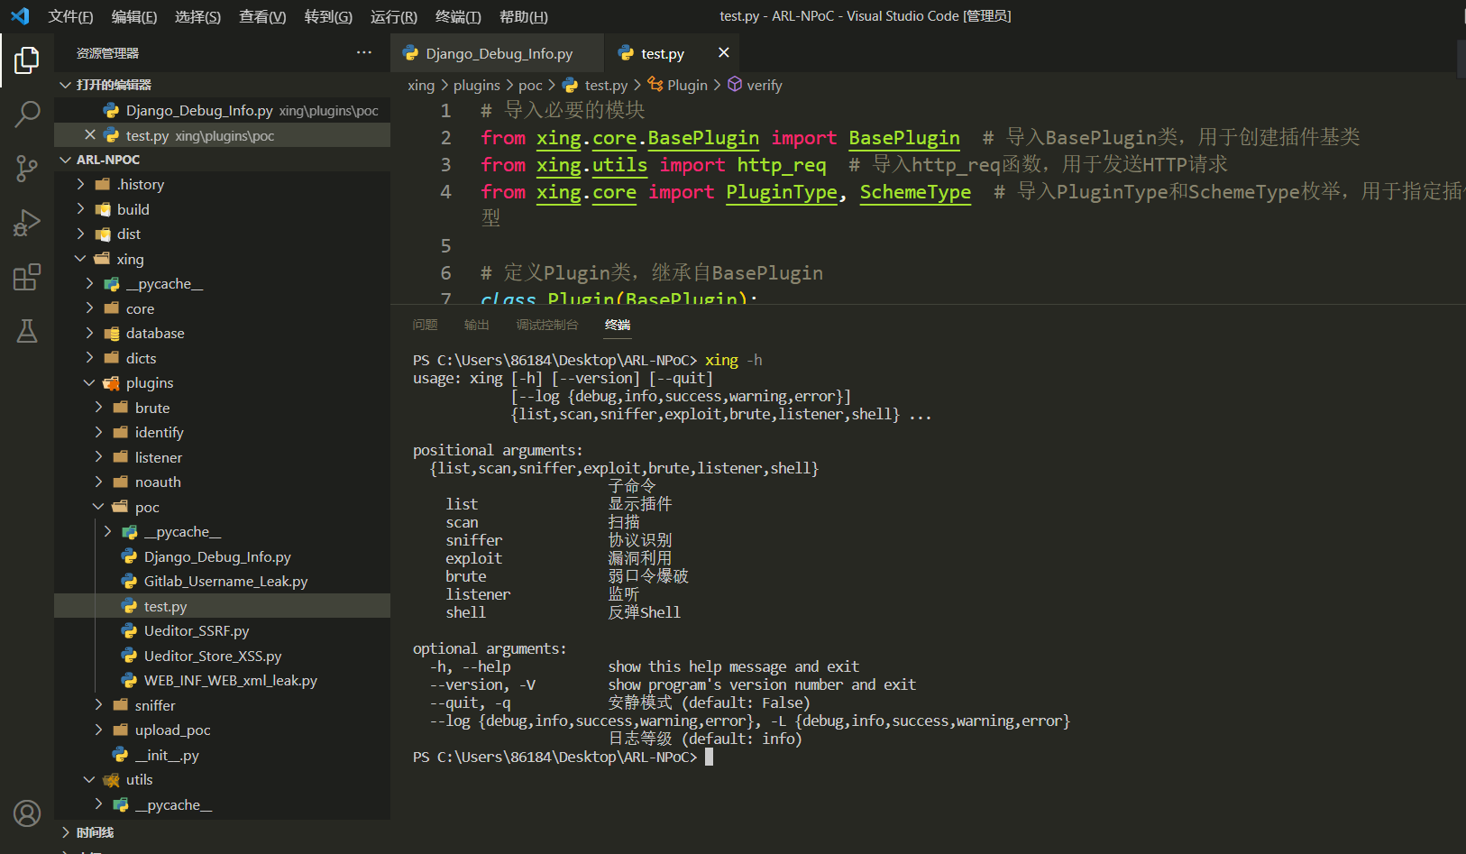This screenshot has height=854, width=1466.
Task: Collapse the xing folder chevron
Action: point(80,258)
